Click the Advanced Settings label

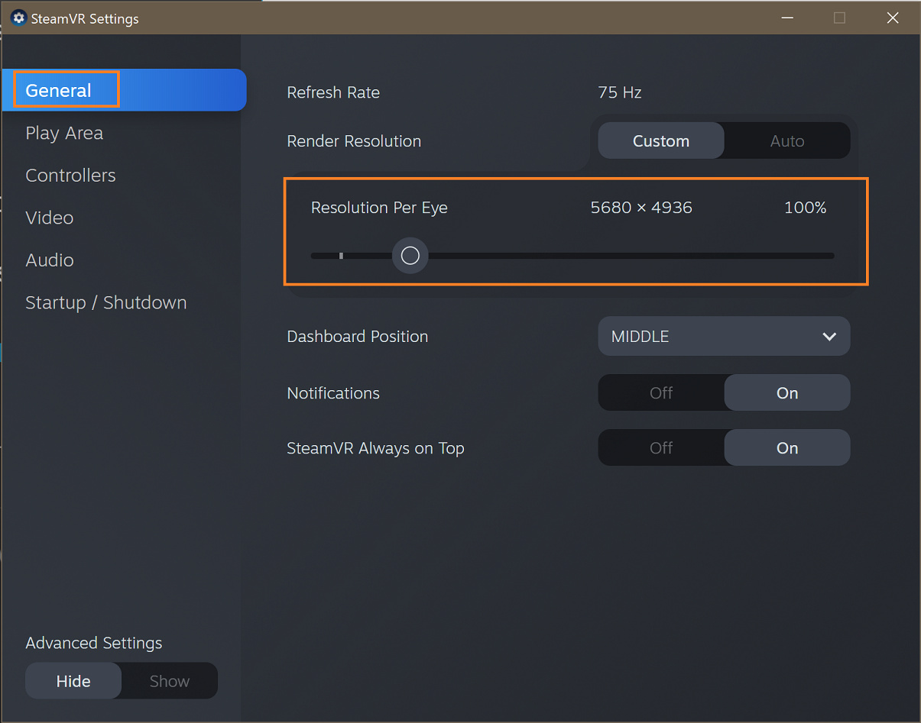click(94, 643)
